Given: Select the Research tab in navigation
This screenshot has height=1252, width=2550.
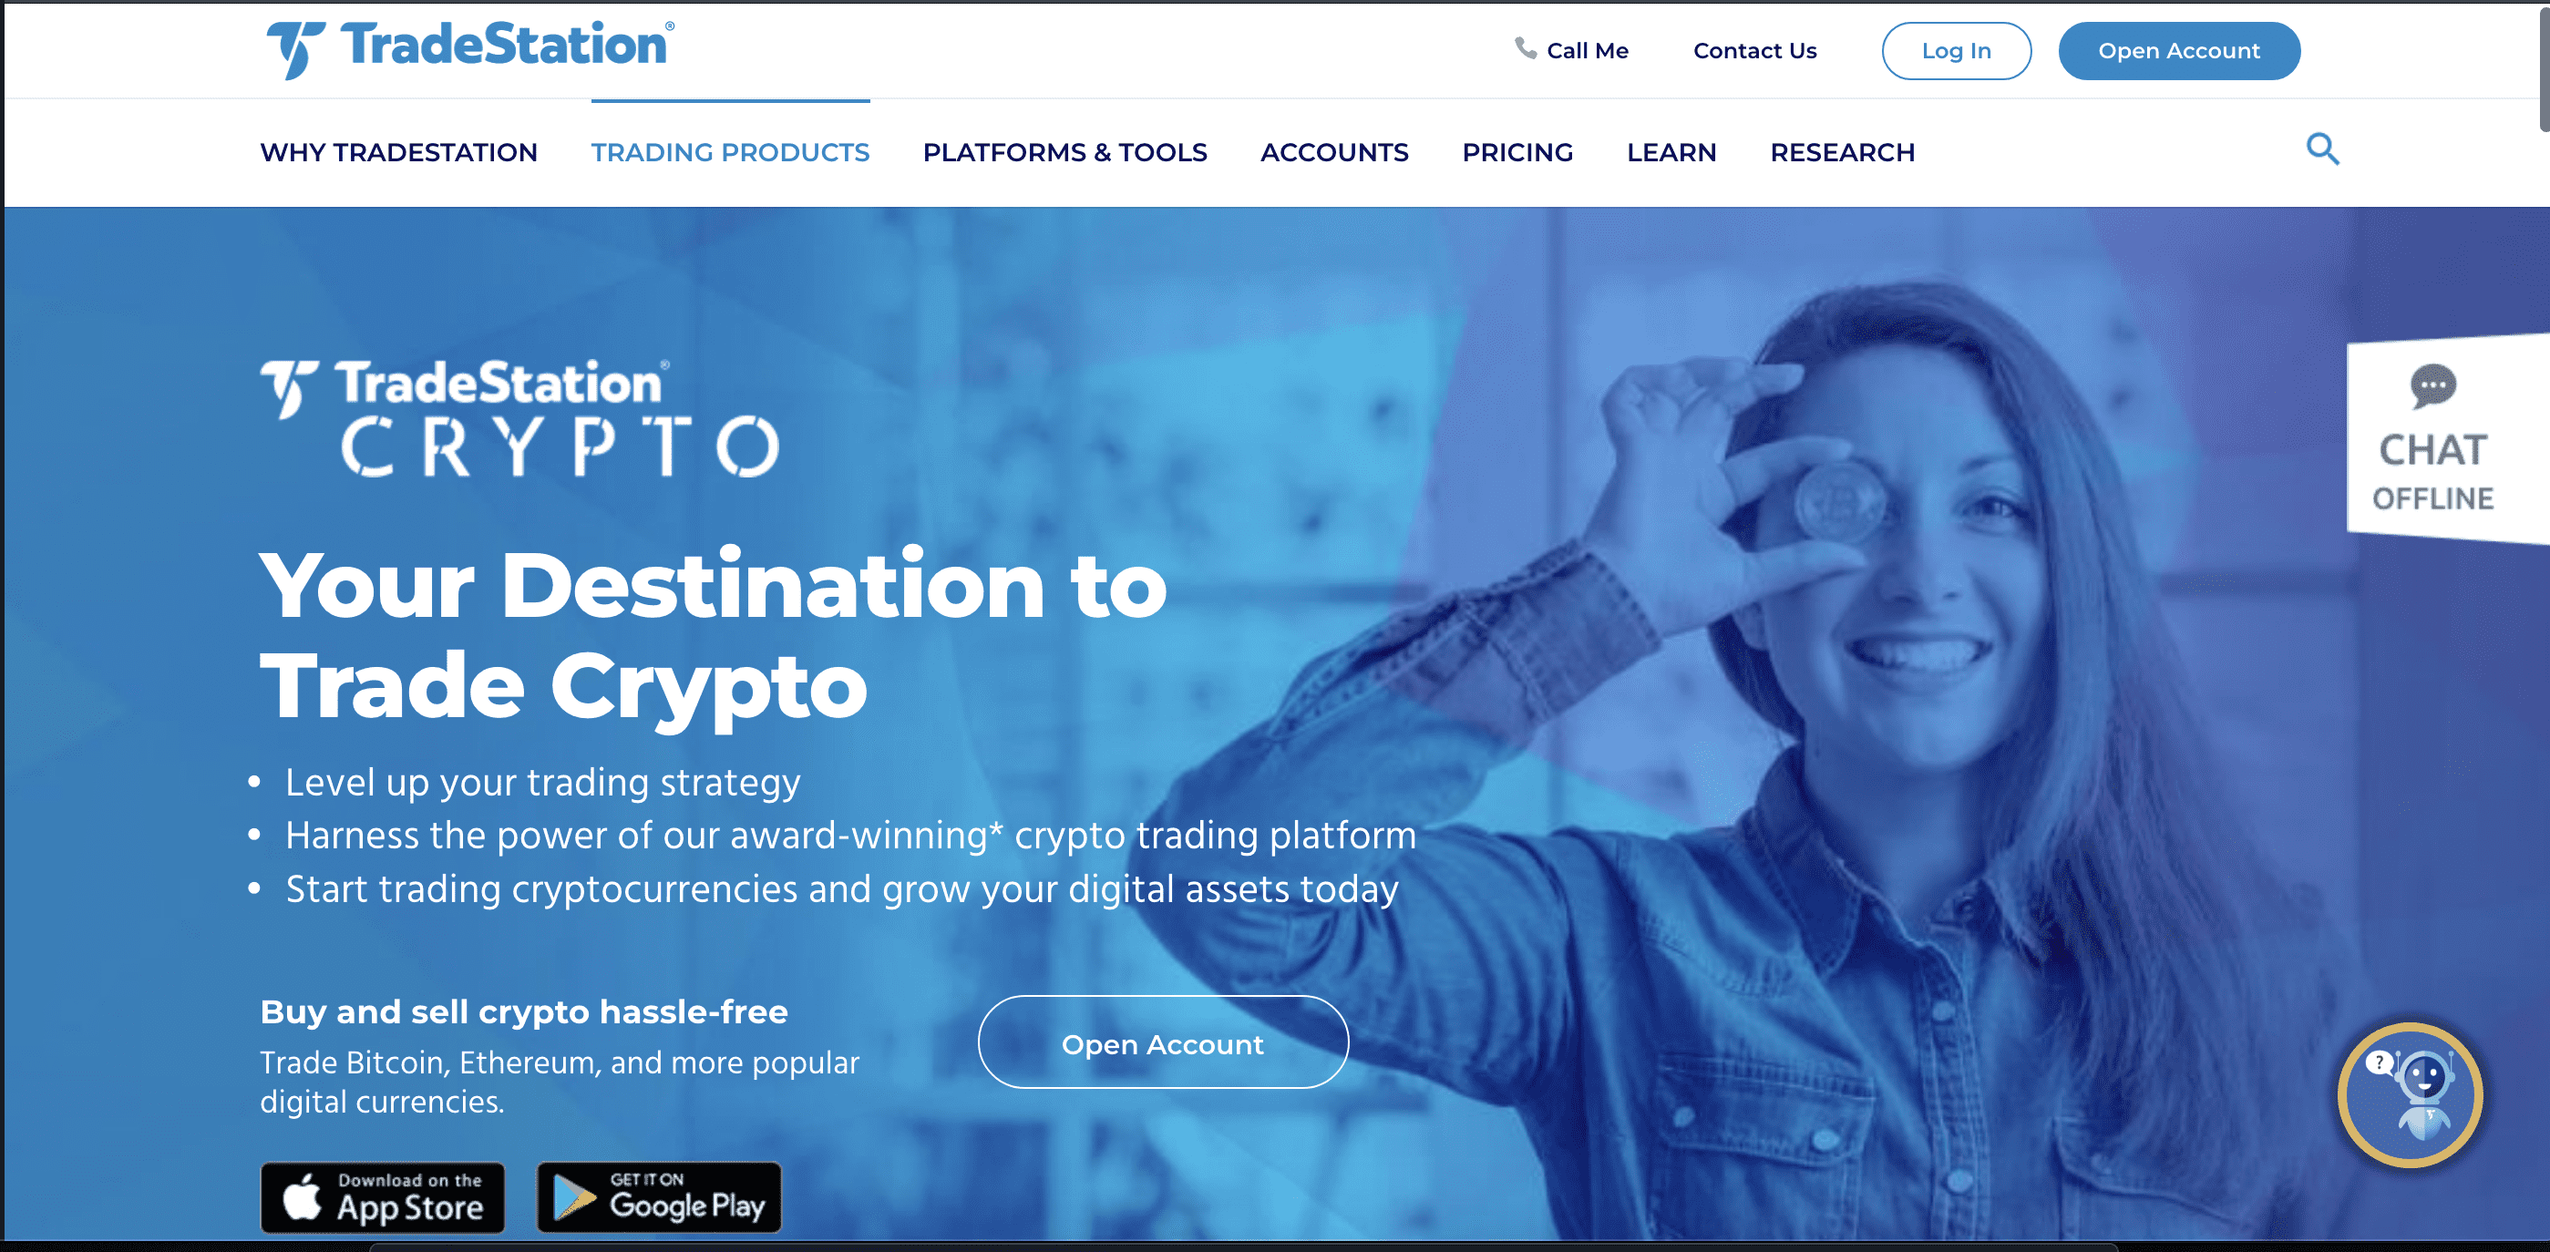Looking at the screenshot, I should click(1846, 149).
